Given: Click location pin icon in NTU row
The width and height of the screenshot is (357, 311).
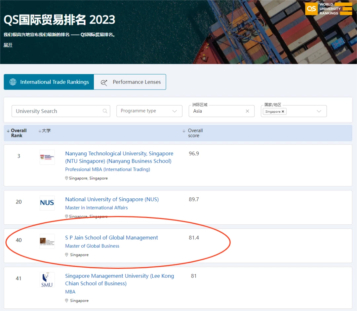Looking at the screenshot, I should point(66,178).
